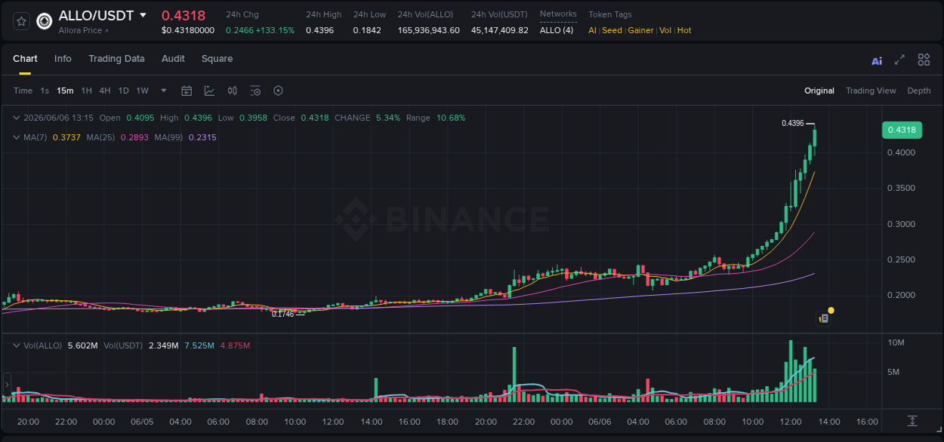Click the Vol(ALLO) 5.602M value
Viewport: 944px width, 442px height.
[x=83, y=345]
